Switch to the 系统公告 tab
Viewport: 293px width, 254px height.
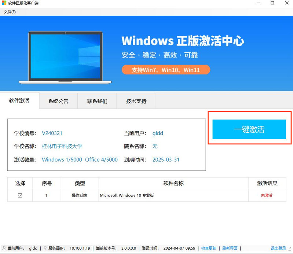click(x=58, y=101)
